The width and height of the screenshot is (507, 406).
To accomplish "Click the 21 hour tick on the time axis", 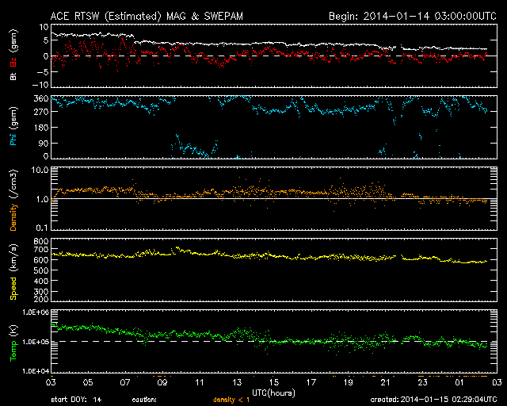I will coord(385,383).
